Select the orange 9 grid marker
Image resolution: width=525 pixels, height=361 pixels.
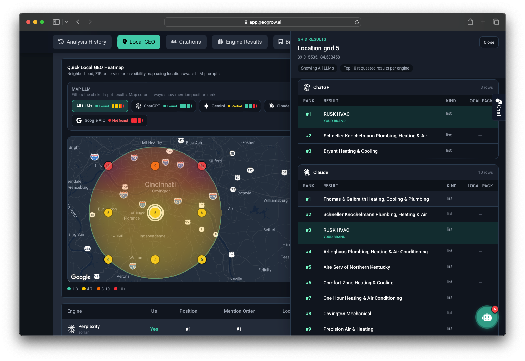click(x=155, y=166)
